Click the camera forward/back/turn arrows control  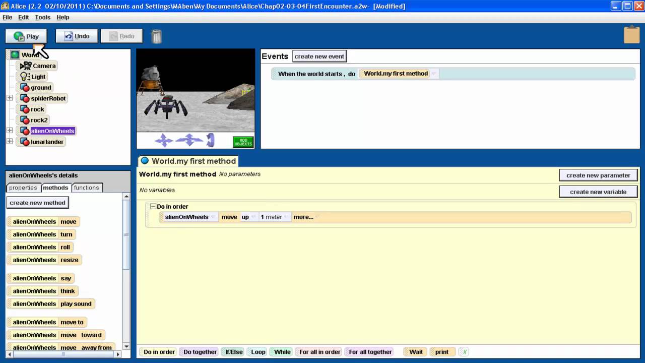(189, 140)
